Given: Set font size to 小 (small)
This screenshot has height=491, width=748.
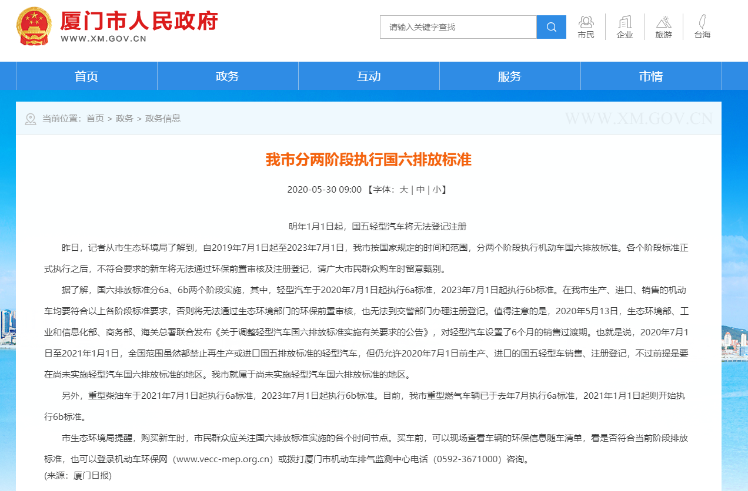Looking at the screenshot, I should [x=436, y=190].
